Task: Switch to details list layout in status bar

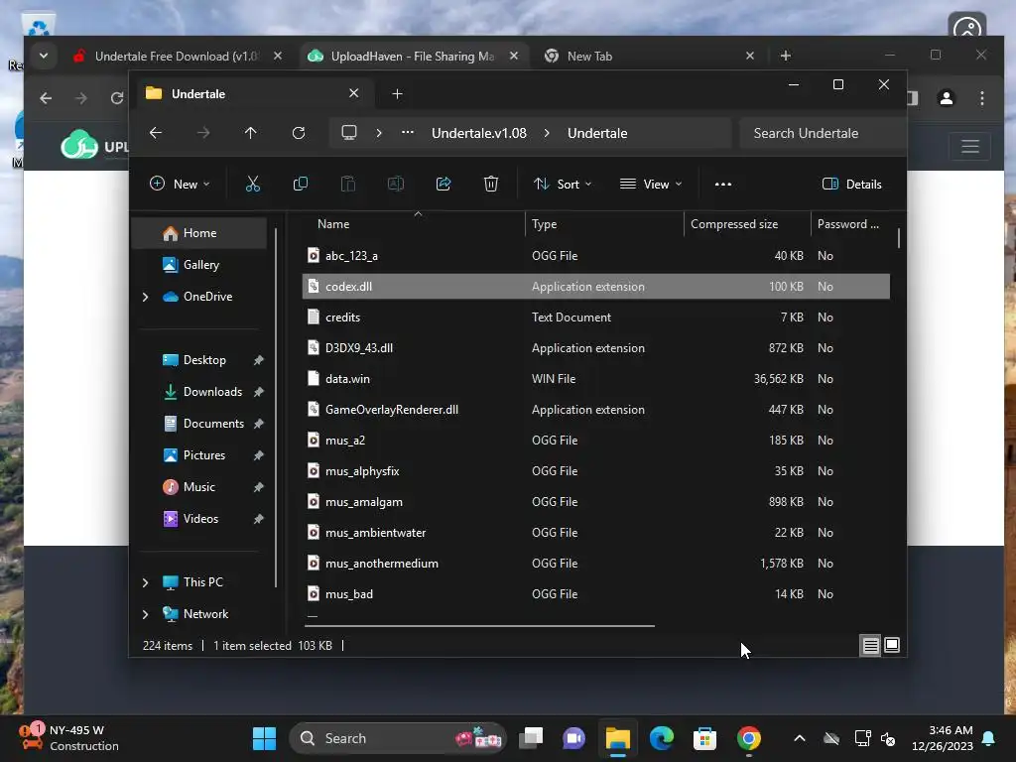Action: tap(870, 645)
